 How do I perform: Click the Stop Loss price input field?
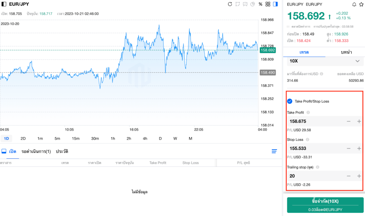(x=314, y=148)
